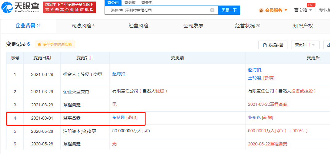Open the 经营状况 tab

tap(247, 26)
